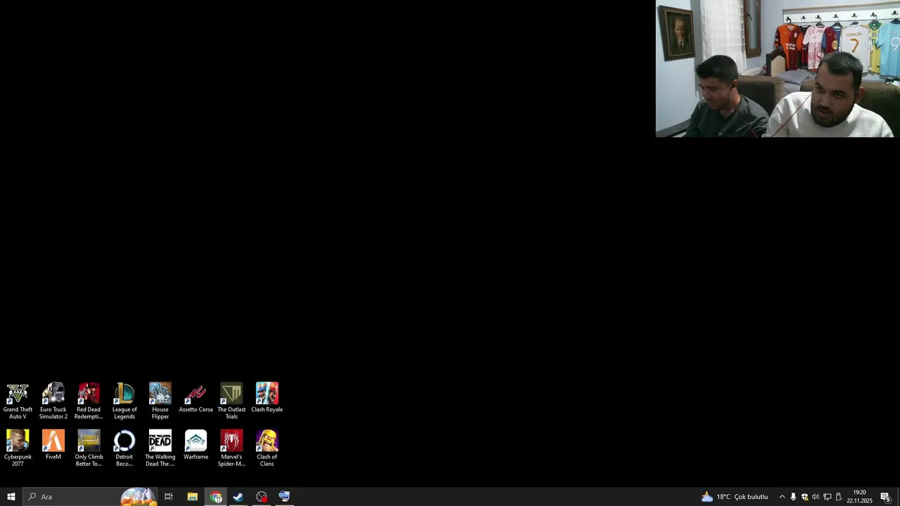
Task: Select the FiveM desktop shortcut
Action: (x=53, y=445)
